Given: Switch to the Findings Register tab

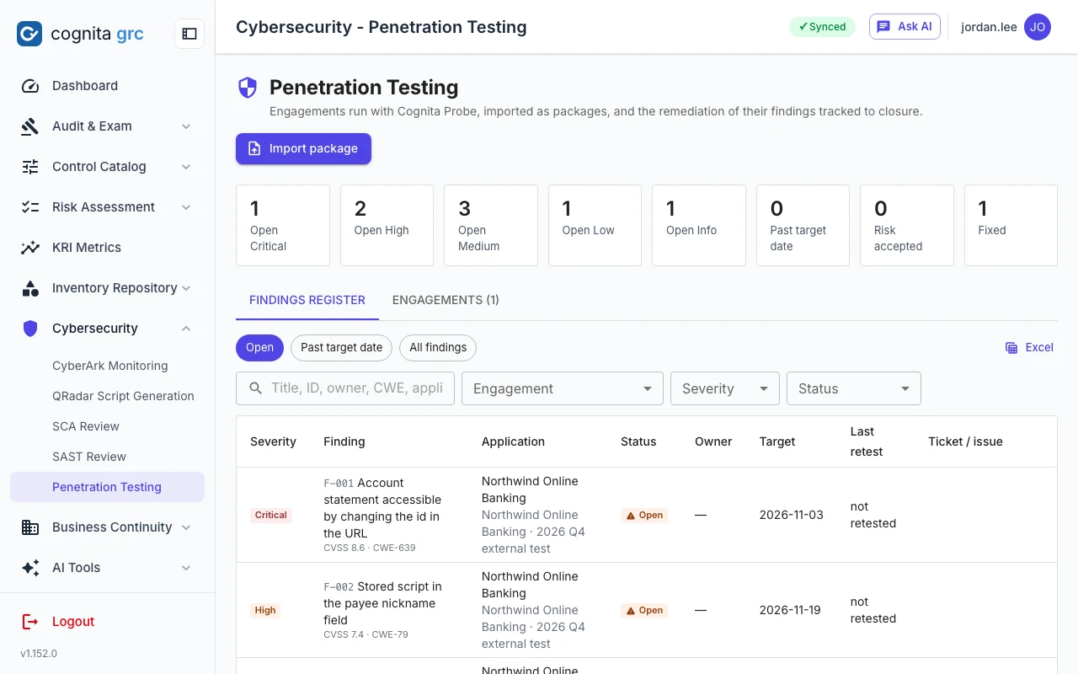Looking at the screenshot, I should [x=307, y=300].
